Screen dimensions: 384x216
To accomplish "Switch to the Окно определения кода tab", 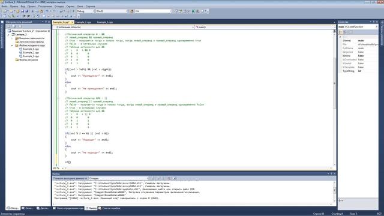I will [68, 208].
